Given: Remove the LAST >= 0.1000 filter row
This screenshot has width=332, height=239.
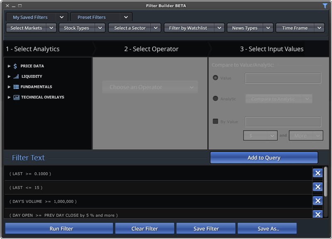Looking at the screenshot, I should 317,173.
